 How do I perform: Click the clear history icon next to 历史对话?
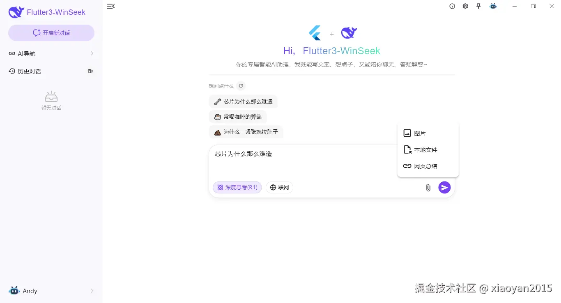click(90, 71)
